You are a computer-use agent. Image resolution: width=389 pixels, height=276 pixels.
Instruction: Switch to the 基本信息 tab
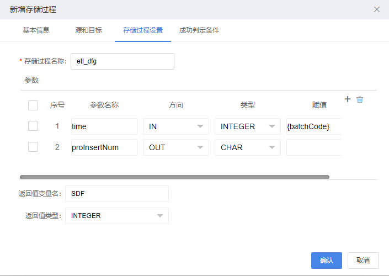[x=36, y=30]
